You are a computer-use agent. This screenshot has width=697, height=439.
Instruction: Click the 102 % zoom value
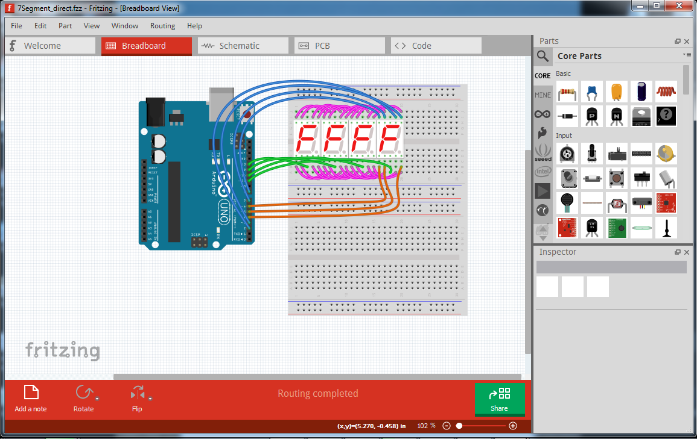pos(426,426)
